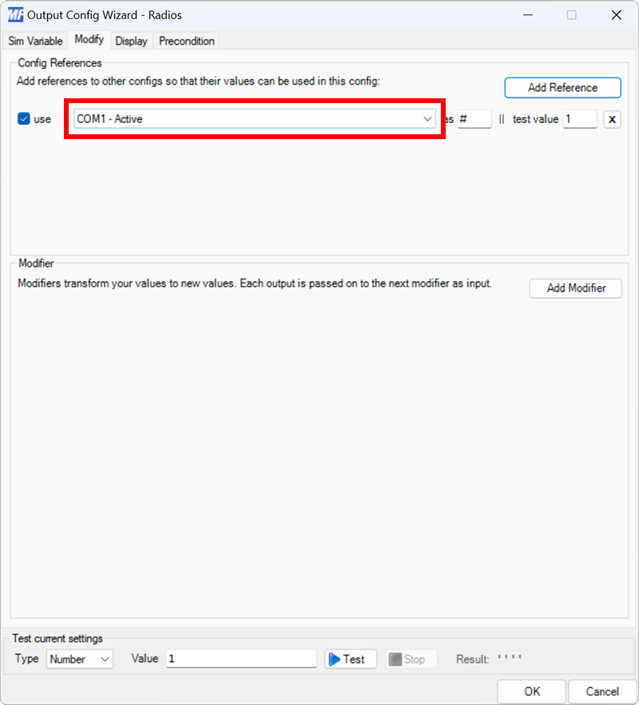Open the Display tab
This screenshot has height=705, width=639.
[x=131, y=41]
